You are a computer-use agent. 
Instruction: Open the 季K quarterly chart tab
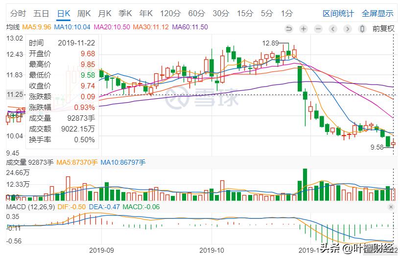coord(125,13)
